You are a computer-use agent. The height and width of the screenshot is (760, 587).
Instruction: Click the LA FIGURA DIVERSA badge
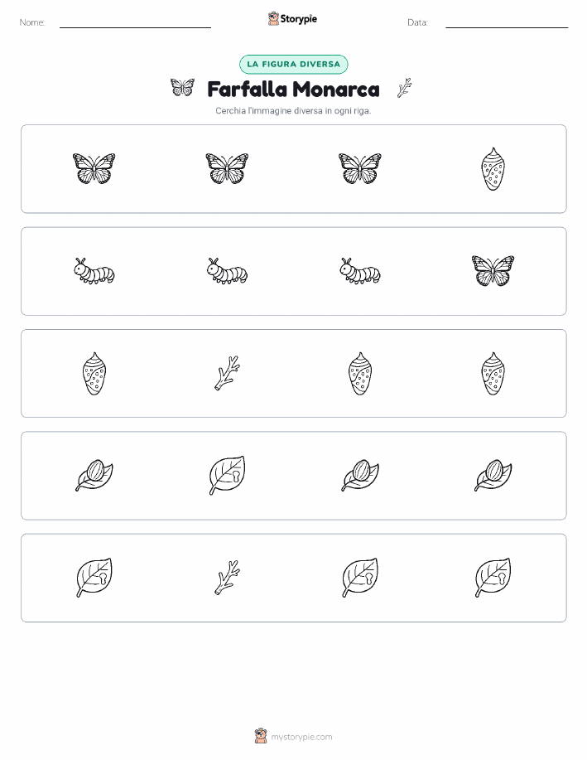point(293,64)
